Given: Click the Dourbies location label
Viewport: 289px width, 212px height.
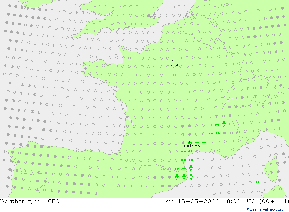Looking at the screenshot, I should coord(189,145).
